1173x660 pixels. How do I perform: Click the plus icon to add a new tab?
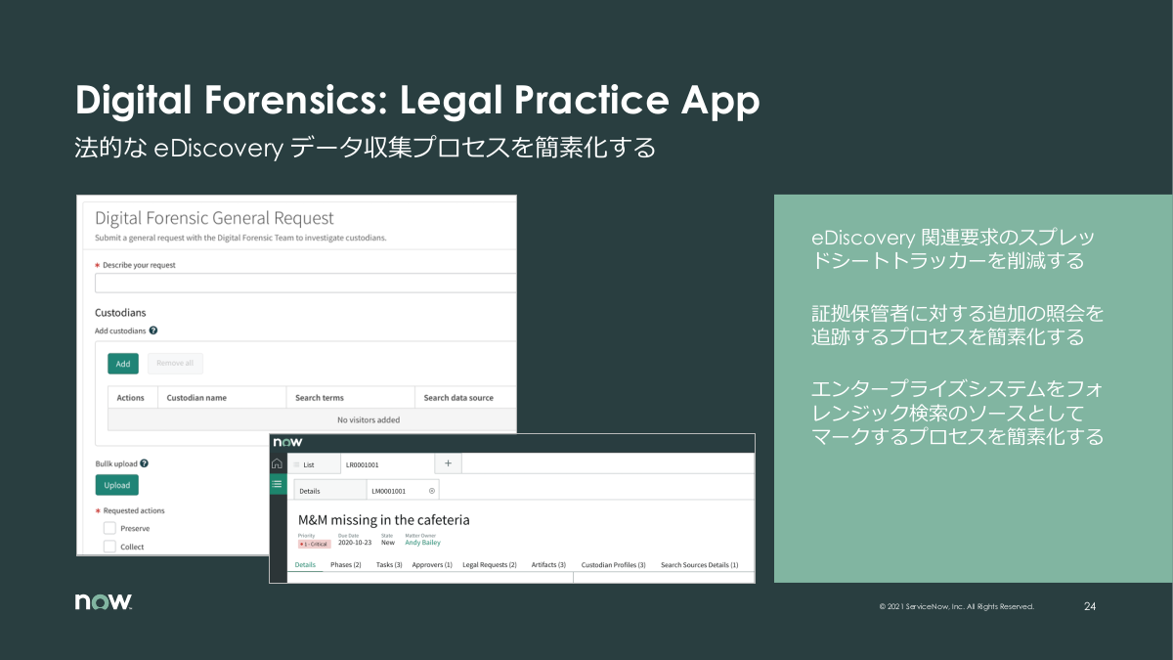pos(448,463)
